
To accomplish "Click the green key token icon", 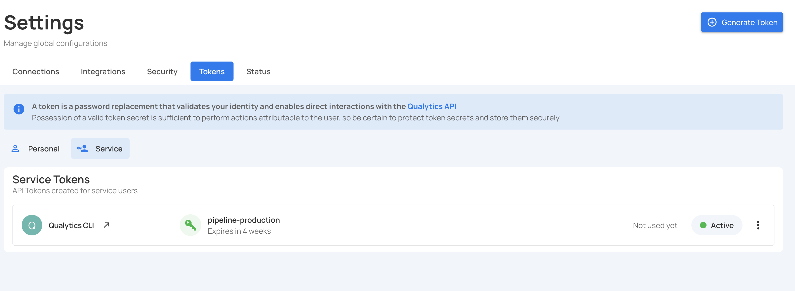I will tap(190, 225).
